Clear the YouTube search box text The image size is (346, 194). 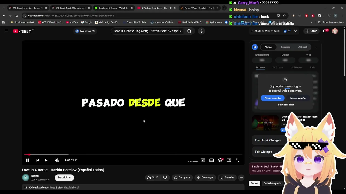(181, 31)
